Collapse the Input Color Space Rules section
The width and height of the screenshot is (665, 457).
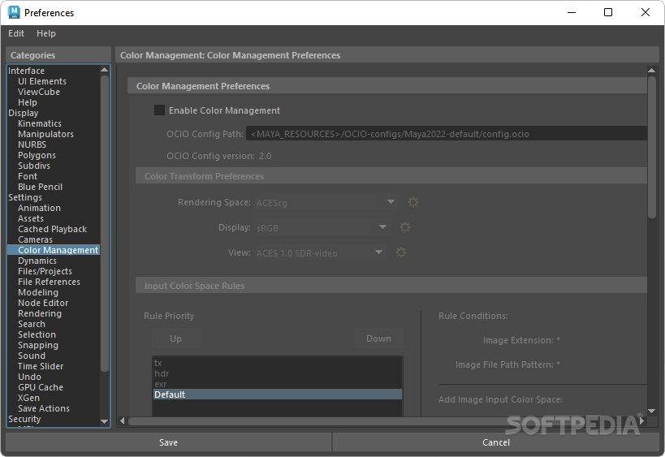coord(391,286)
